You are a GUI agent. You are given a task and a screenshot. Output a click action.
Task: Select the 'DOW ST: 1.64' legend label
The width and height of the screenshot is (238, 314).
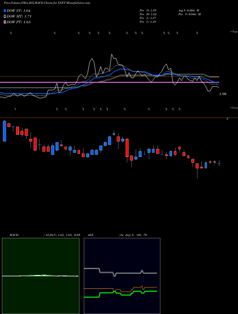pos(19,10)
